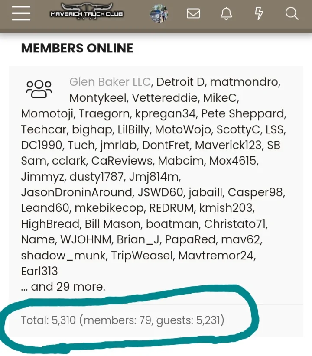Open the search magnifier icon

(292, 14)
